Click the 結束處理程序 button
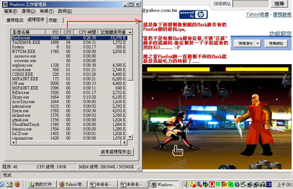The height and width of the screenshot is (189, 293). [x=116, y=152]
